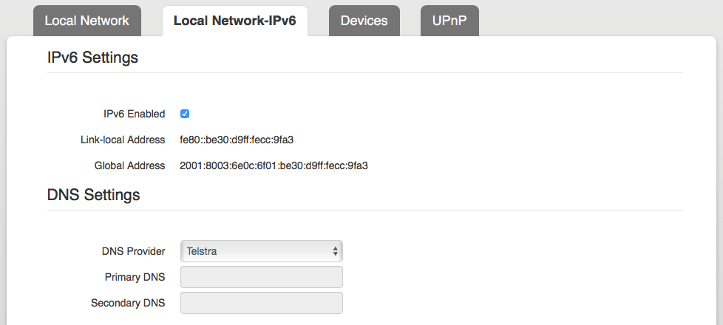Click the Primary DNS label

point(135,277)
